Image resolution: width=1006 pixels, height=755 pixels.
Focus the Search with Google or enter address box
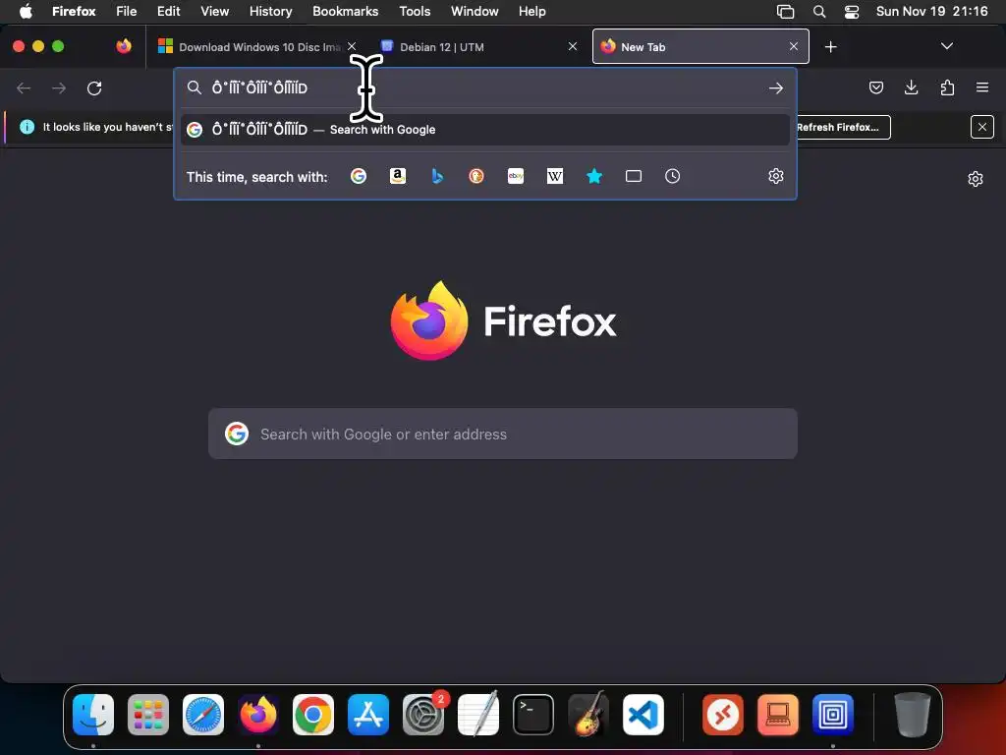(x=503, y=434)
